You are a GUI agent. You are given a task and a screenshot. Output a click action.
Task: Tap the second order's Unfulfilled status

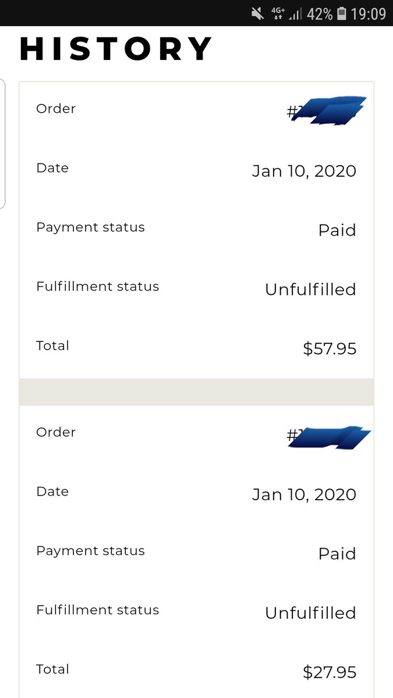coord(310,613)
